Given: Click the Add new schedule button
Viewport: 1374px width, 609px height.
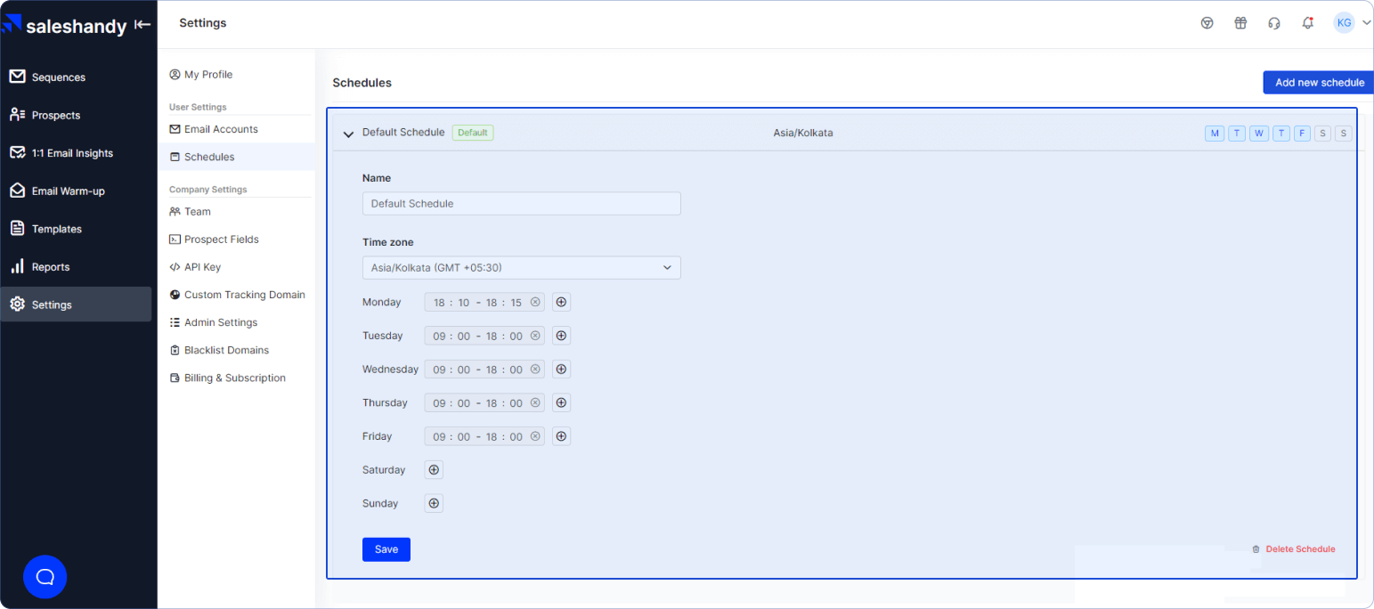Looking at the screenshot, I should [x=1319, y=83].
